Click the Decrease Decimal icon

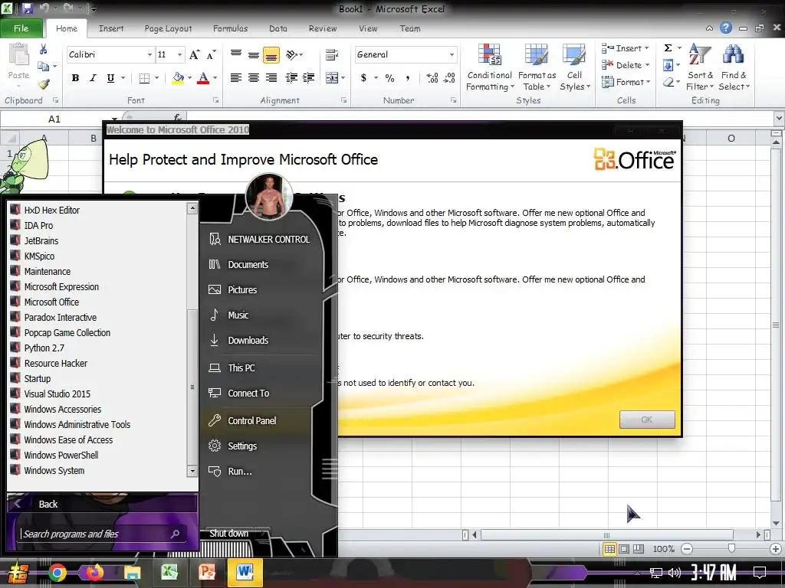[449, 78]
